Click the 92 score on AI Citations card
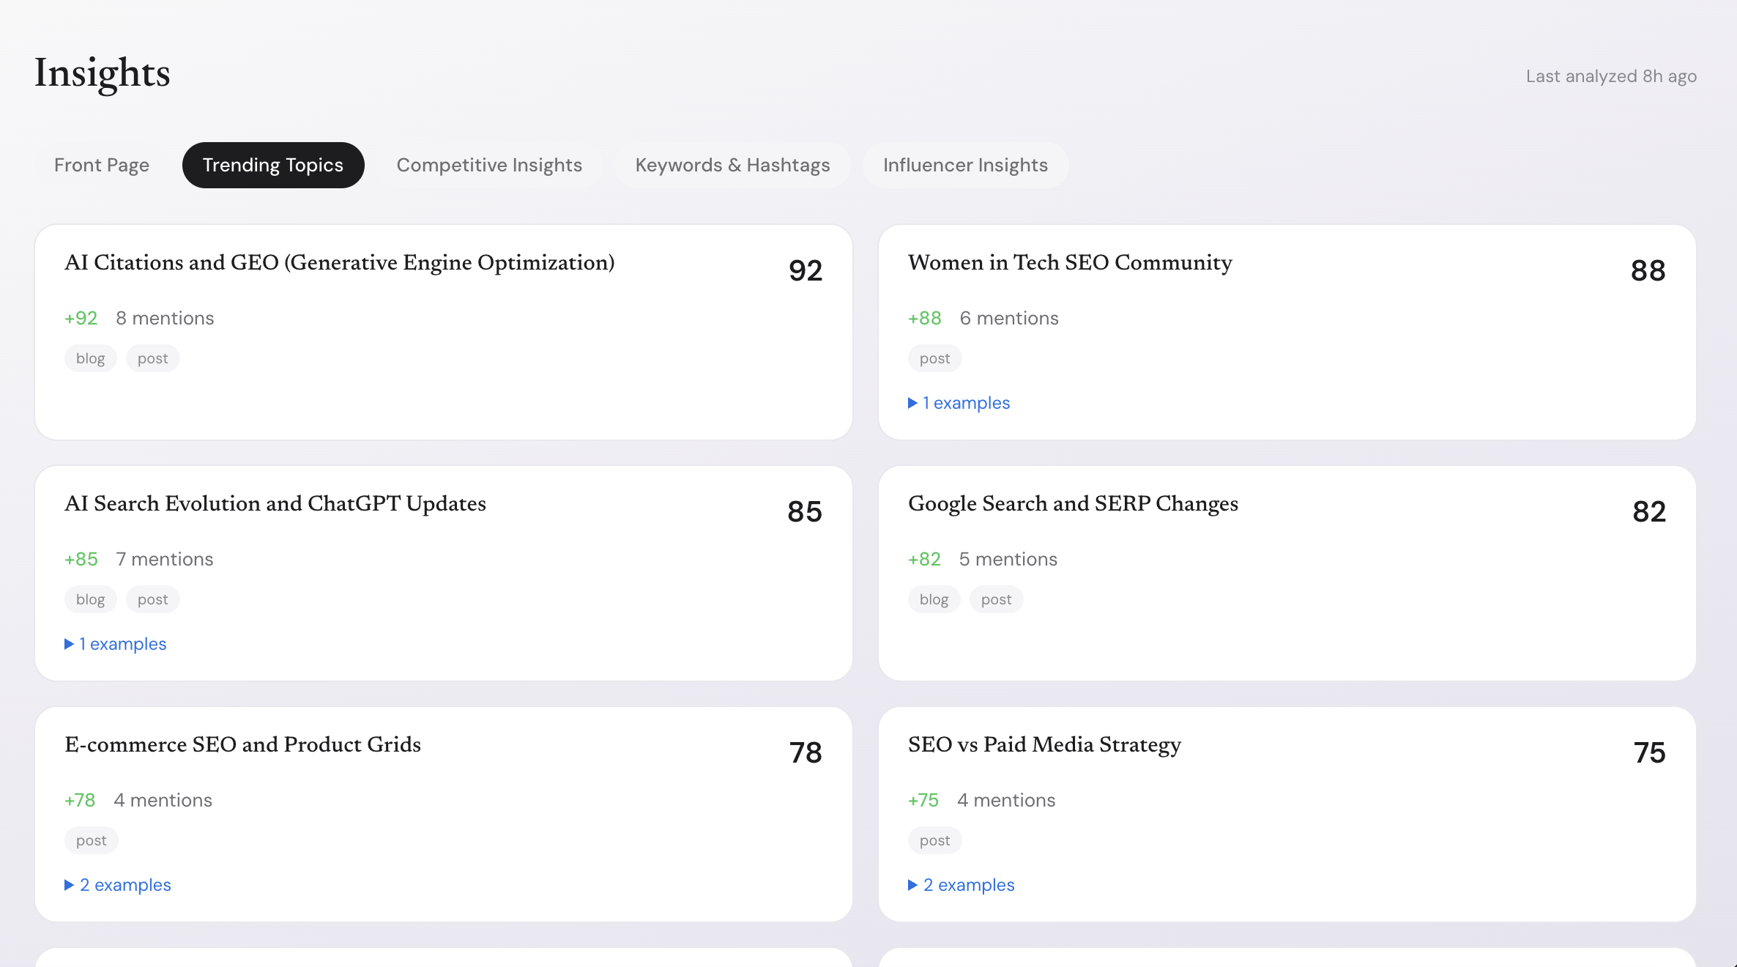This screenshot has height=967, width=1737. [x=806, y=270]
